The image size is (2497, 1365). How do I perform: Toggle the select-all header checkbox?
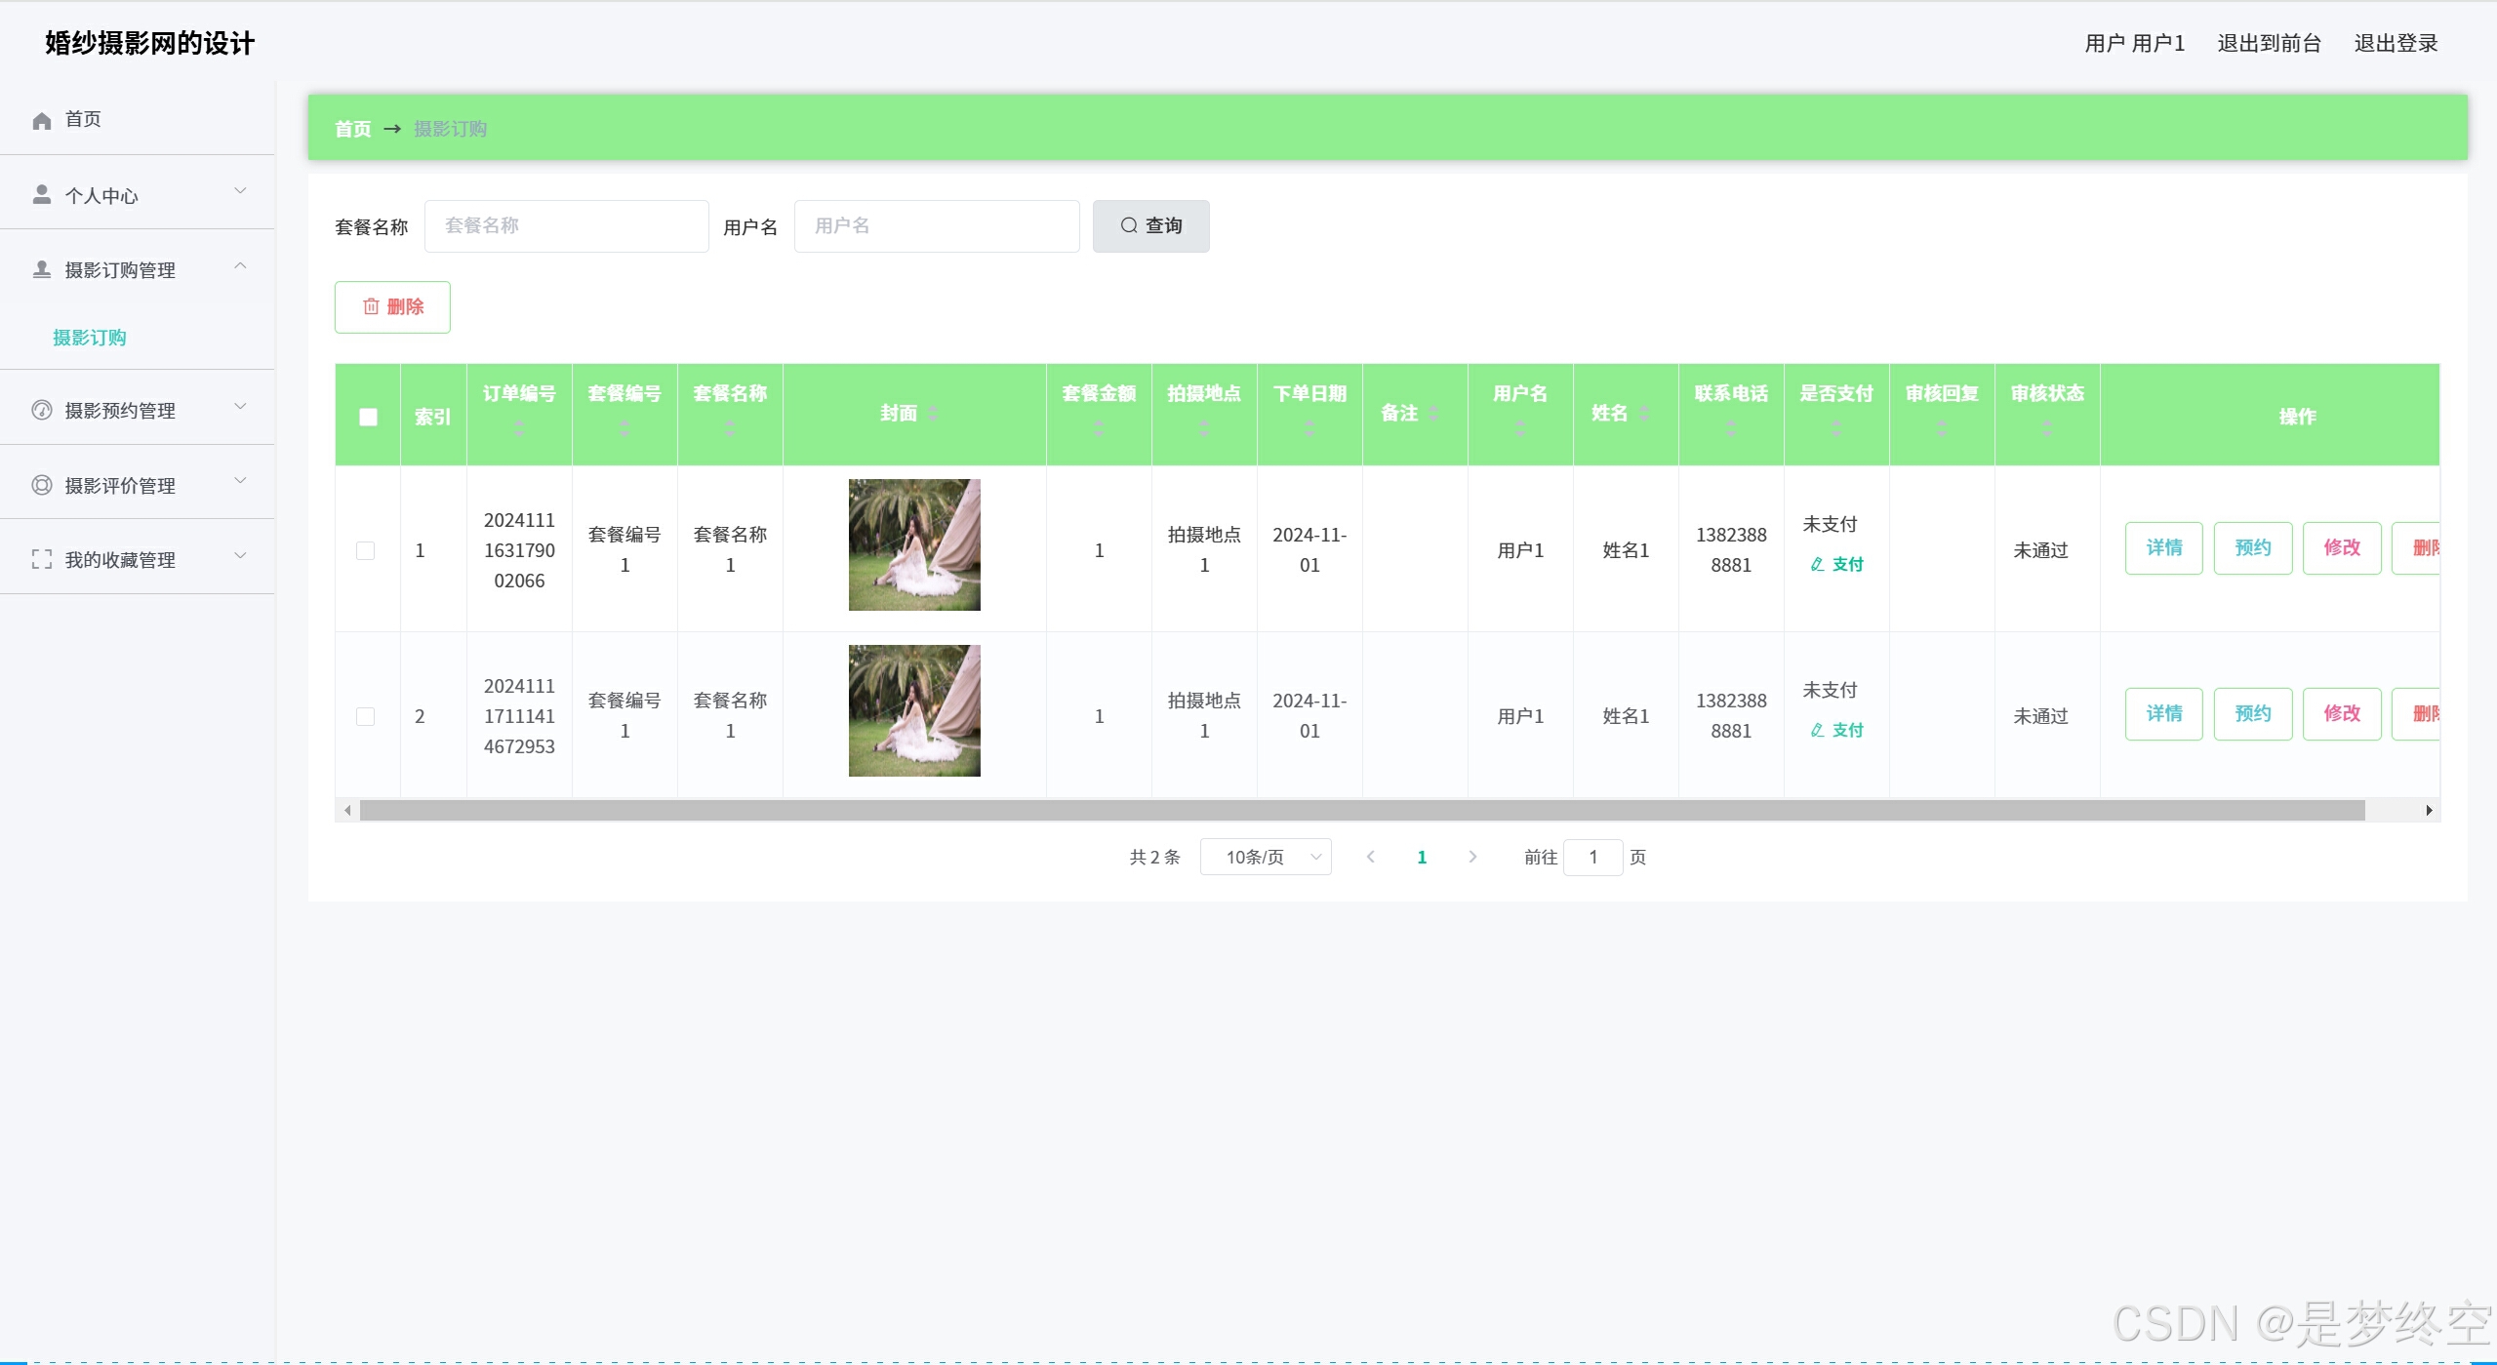[x=368, y=418]
